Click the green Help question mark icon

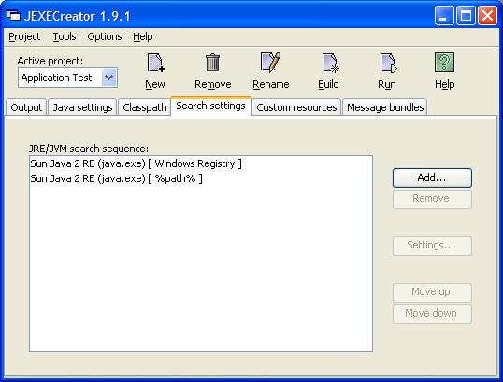coord(444,63)
